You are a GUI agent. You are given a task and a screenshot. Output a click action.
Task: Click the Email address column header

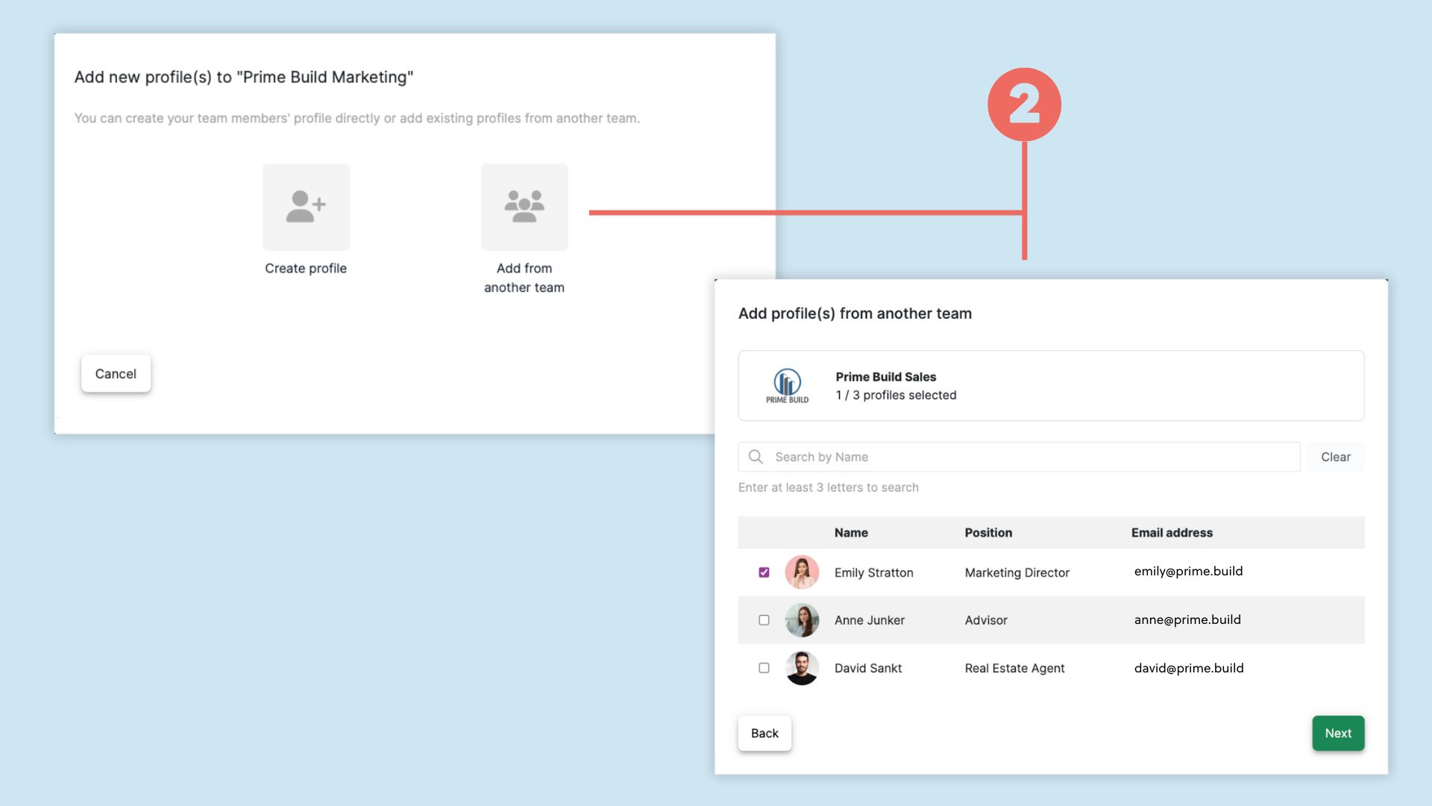click(1172, 533)
